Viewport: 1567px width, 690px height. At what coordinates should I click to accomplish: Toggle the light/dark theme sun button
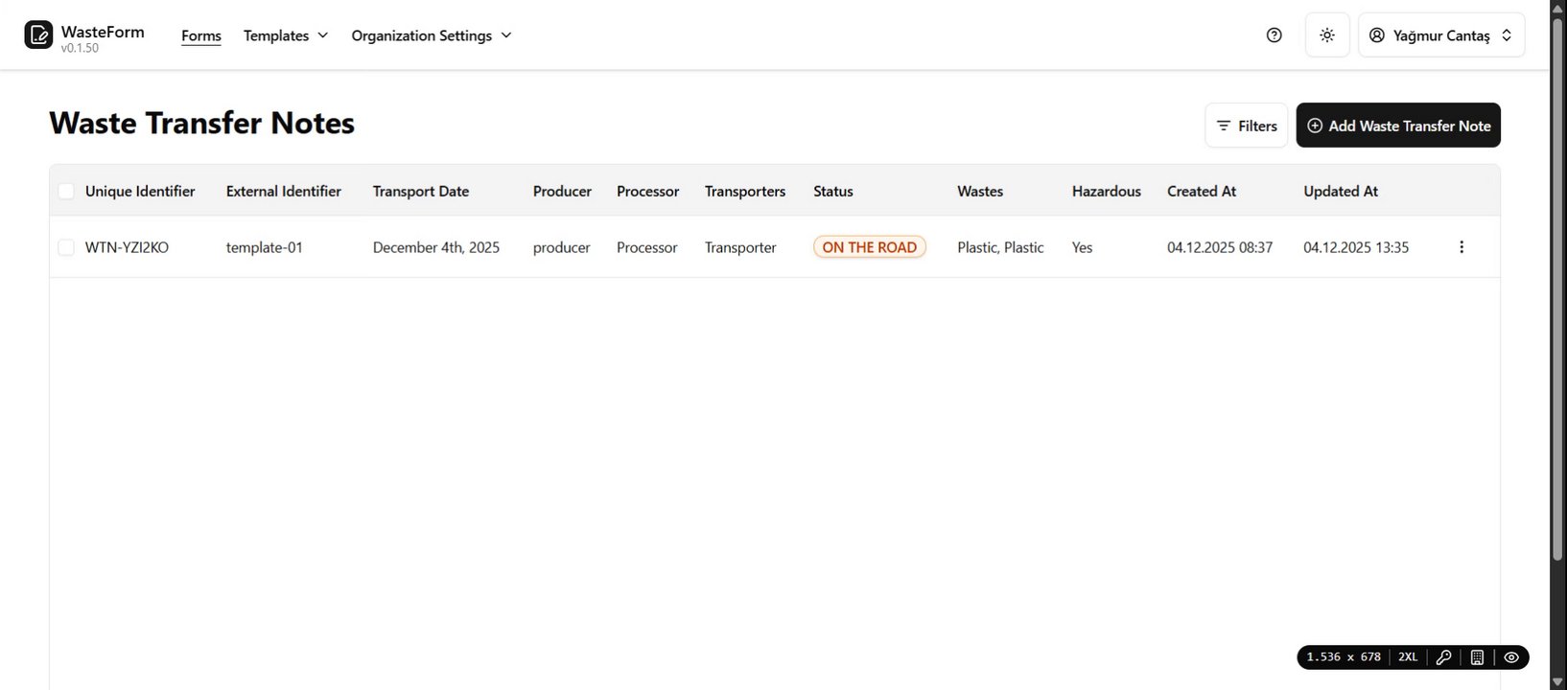pos(1327,35)
